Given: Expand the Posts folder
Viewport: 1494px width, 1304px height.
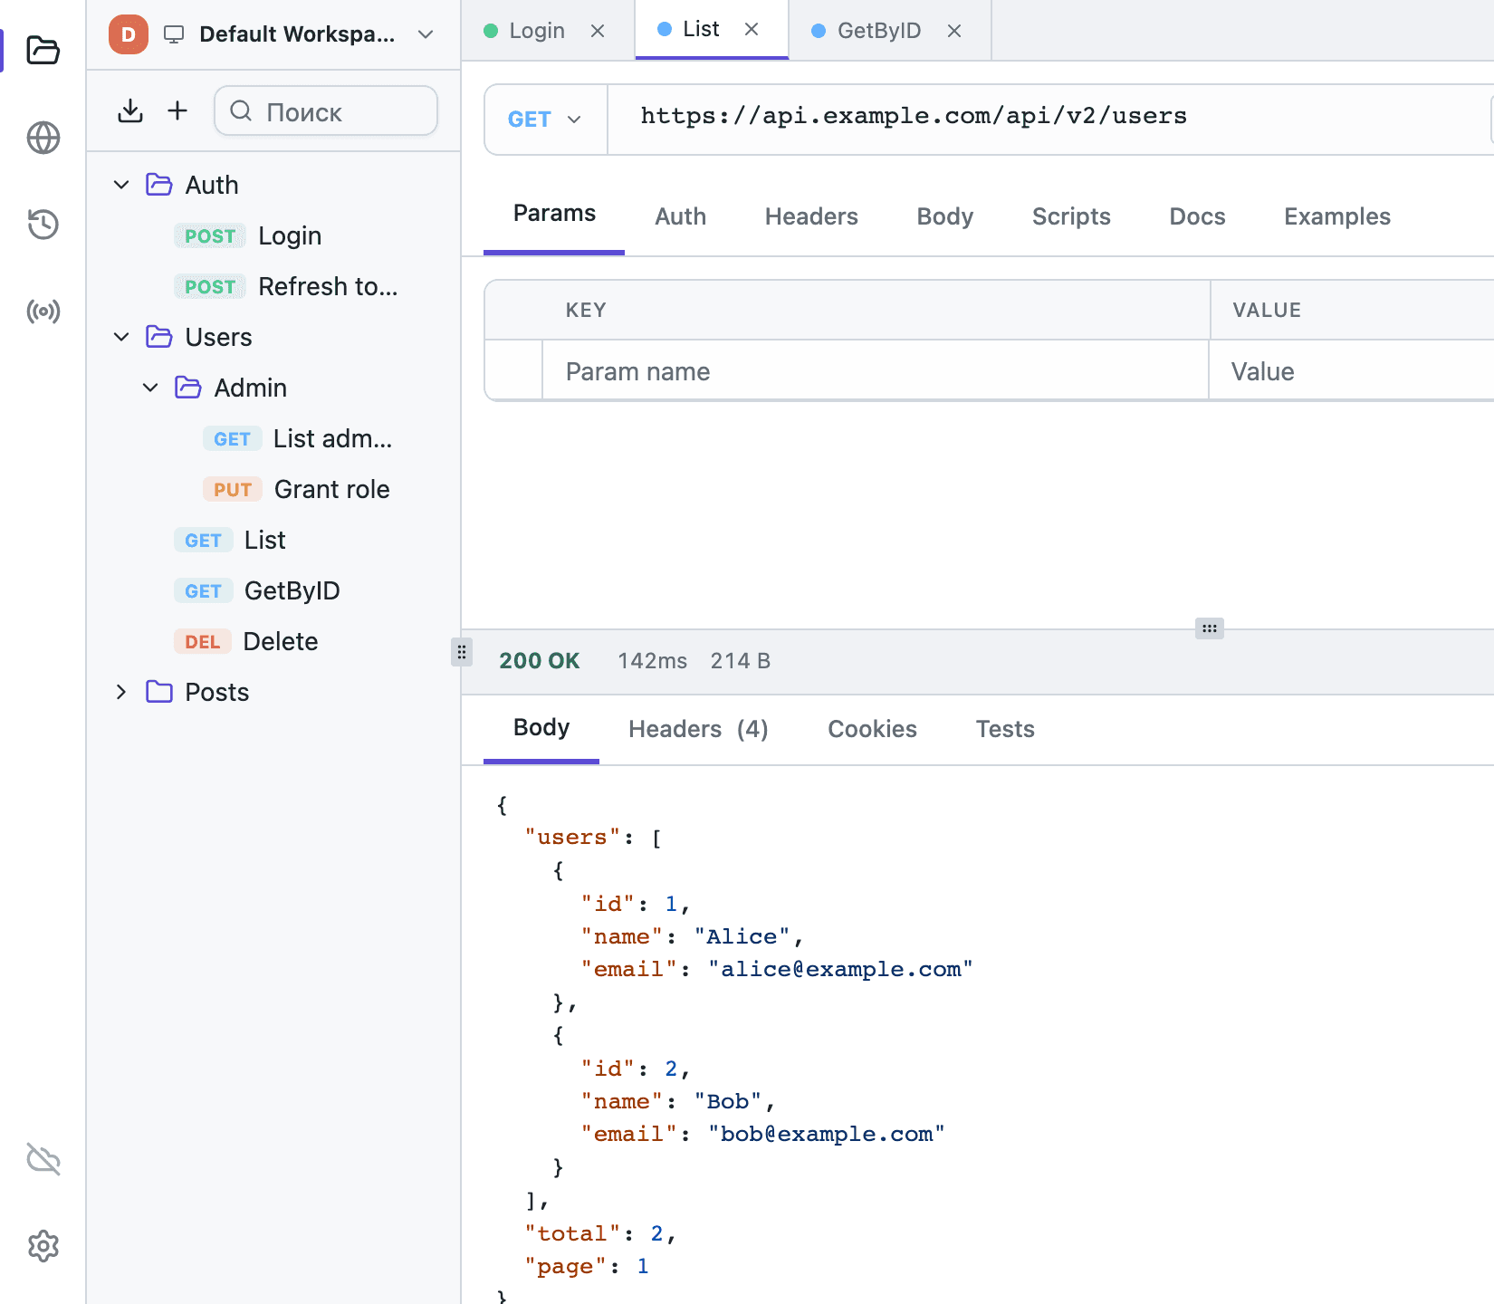Looking at the screenshot, I should 121,692.
